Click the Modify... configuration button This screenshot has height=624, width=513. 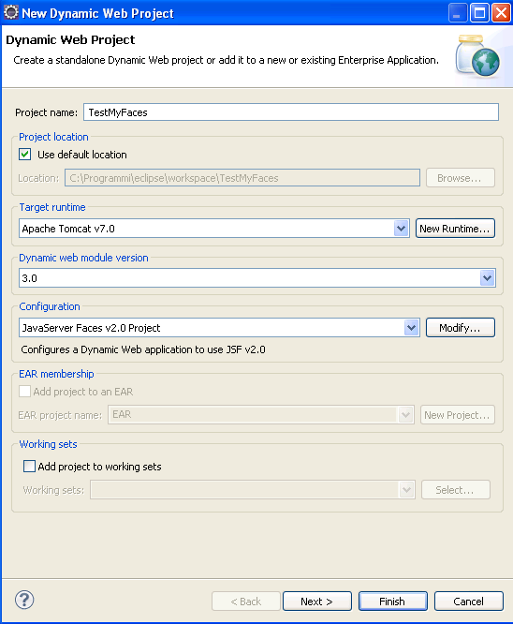pos(461,328)
